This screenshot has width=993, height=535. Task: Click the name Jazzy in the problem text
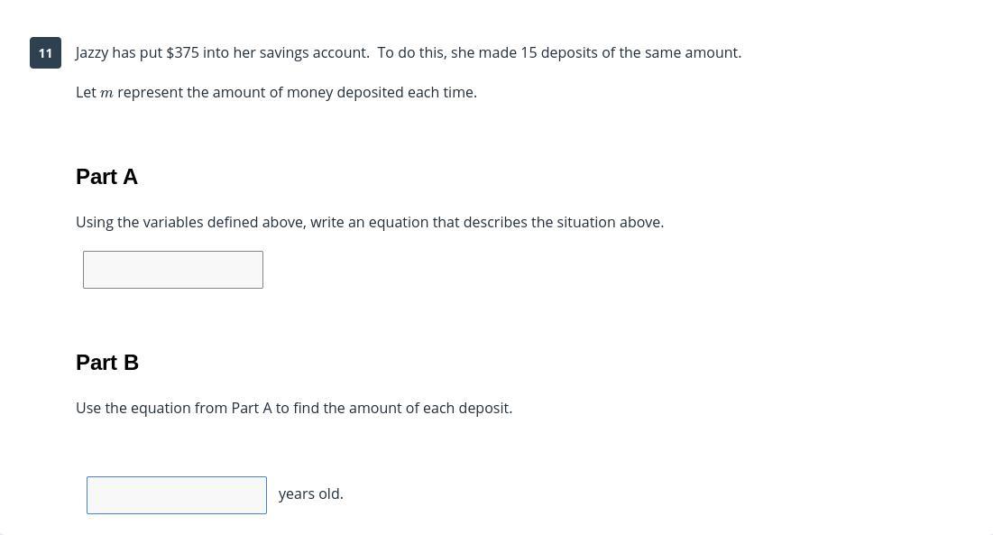(x=92, y=53)
